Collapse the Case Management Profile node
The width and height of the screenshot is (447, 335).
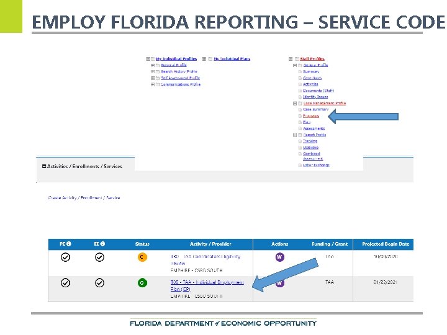pos(295,104)
